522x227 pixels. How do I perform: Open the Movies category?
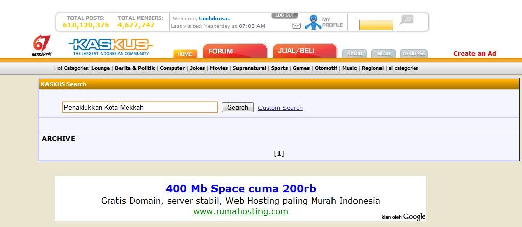click(219, 68)
